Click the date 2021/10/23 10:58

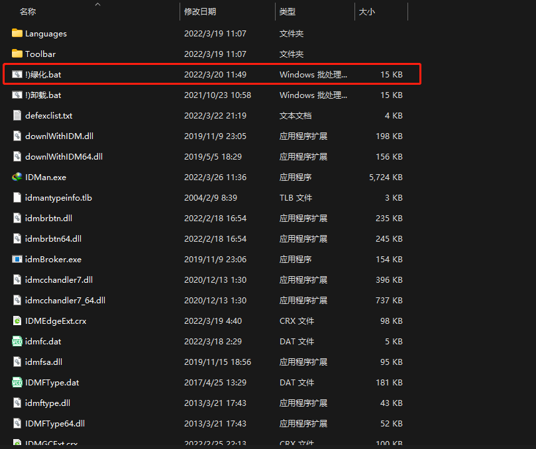point(217,95)
